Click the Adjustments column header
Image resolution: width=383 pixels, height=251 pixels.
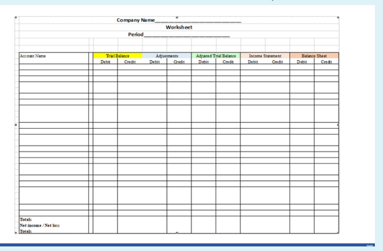[167, 56]
